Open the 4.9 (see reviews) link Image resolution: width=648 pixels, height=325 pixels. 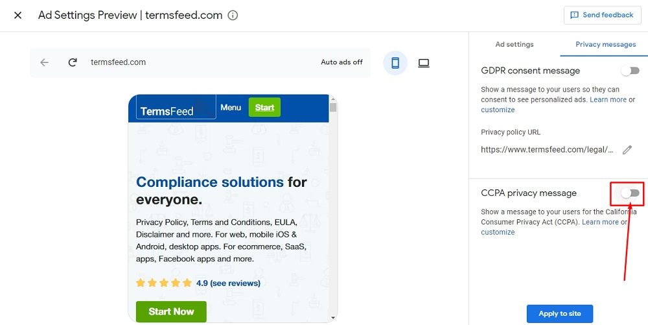pos(228,283)
